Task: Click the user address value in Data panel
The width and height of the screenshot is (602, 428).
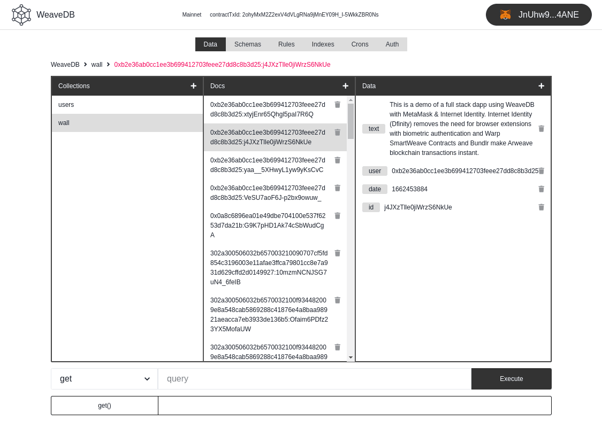Action: point(465,171)
